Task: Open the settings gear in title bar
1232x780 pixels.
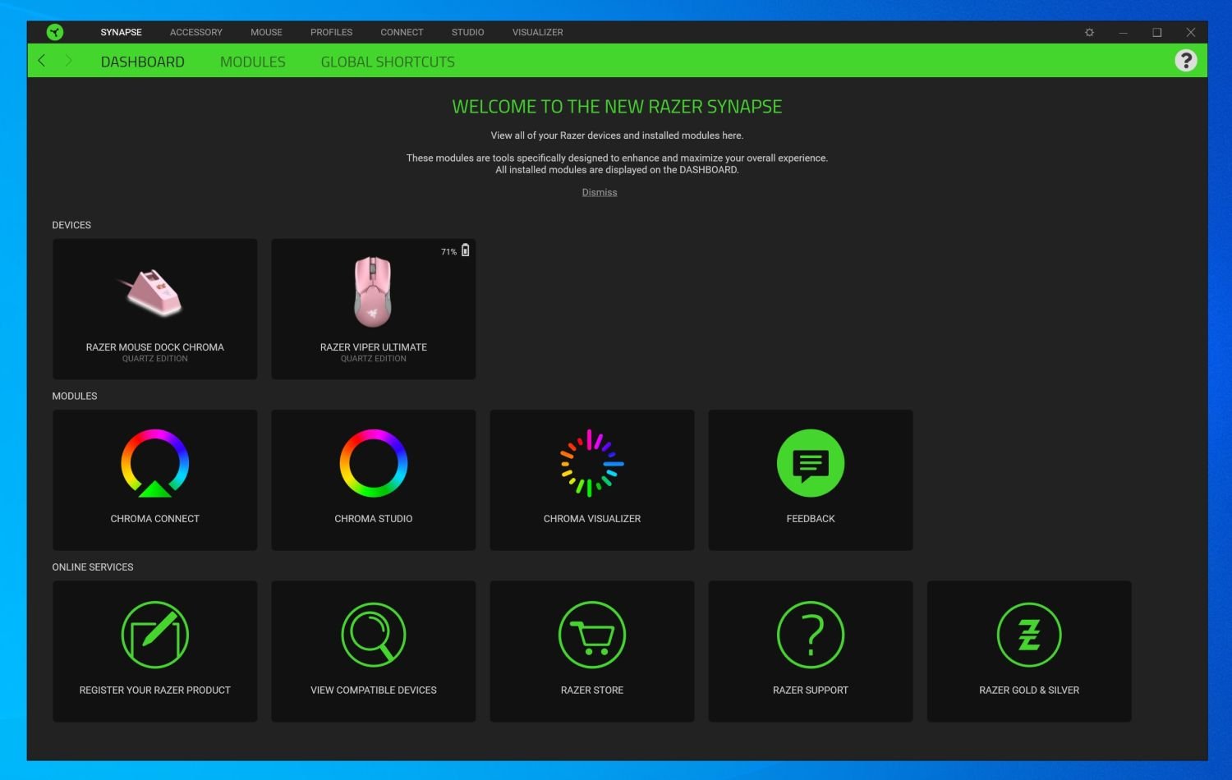Action: tap(1089, 33)
